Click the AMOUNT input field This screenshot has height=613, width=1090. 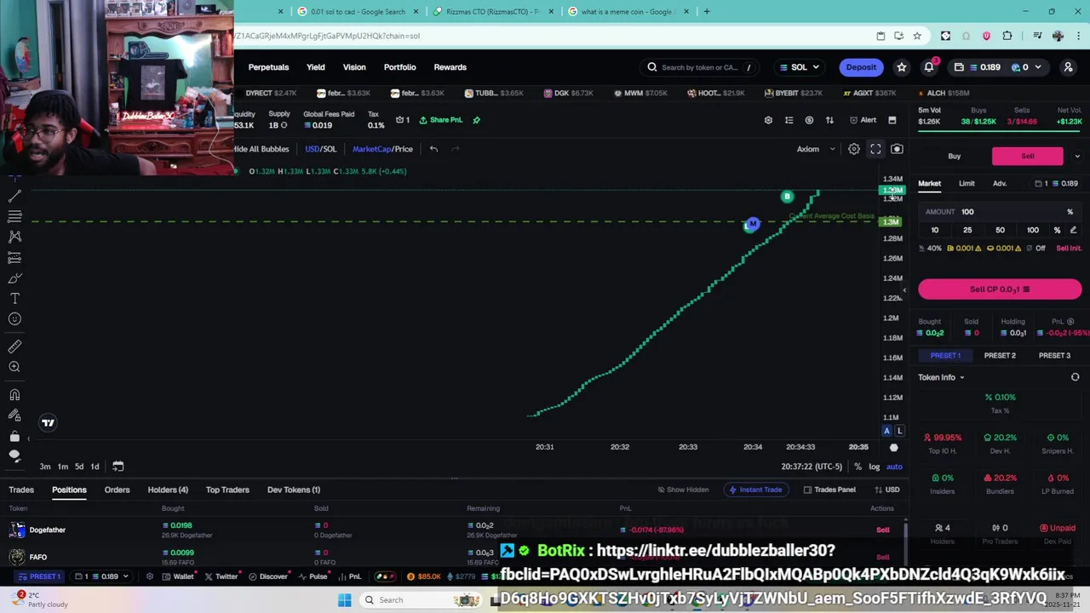(1000, 212)
